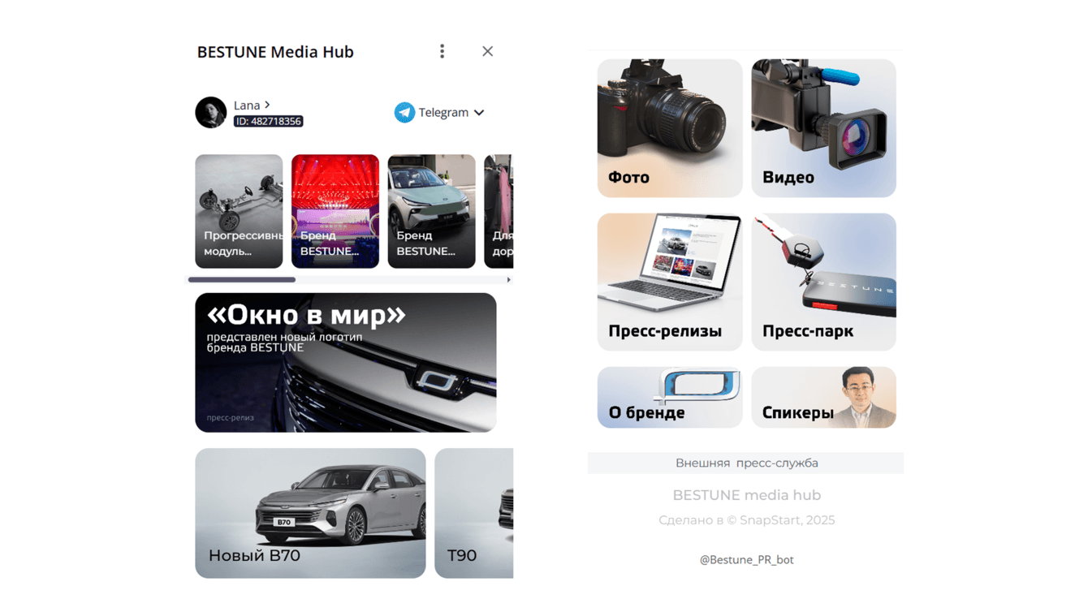Expand the Telegram dropdown chevron
The width and height of the screenshot is (1088, 612).
coord(479,113)
